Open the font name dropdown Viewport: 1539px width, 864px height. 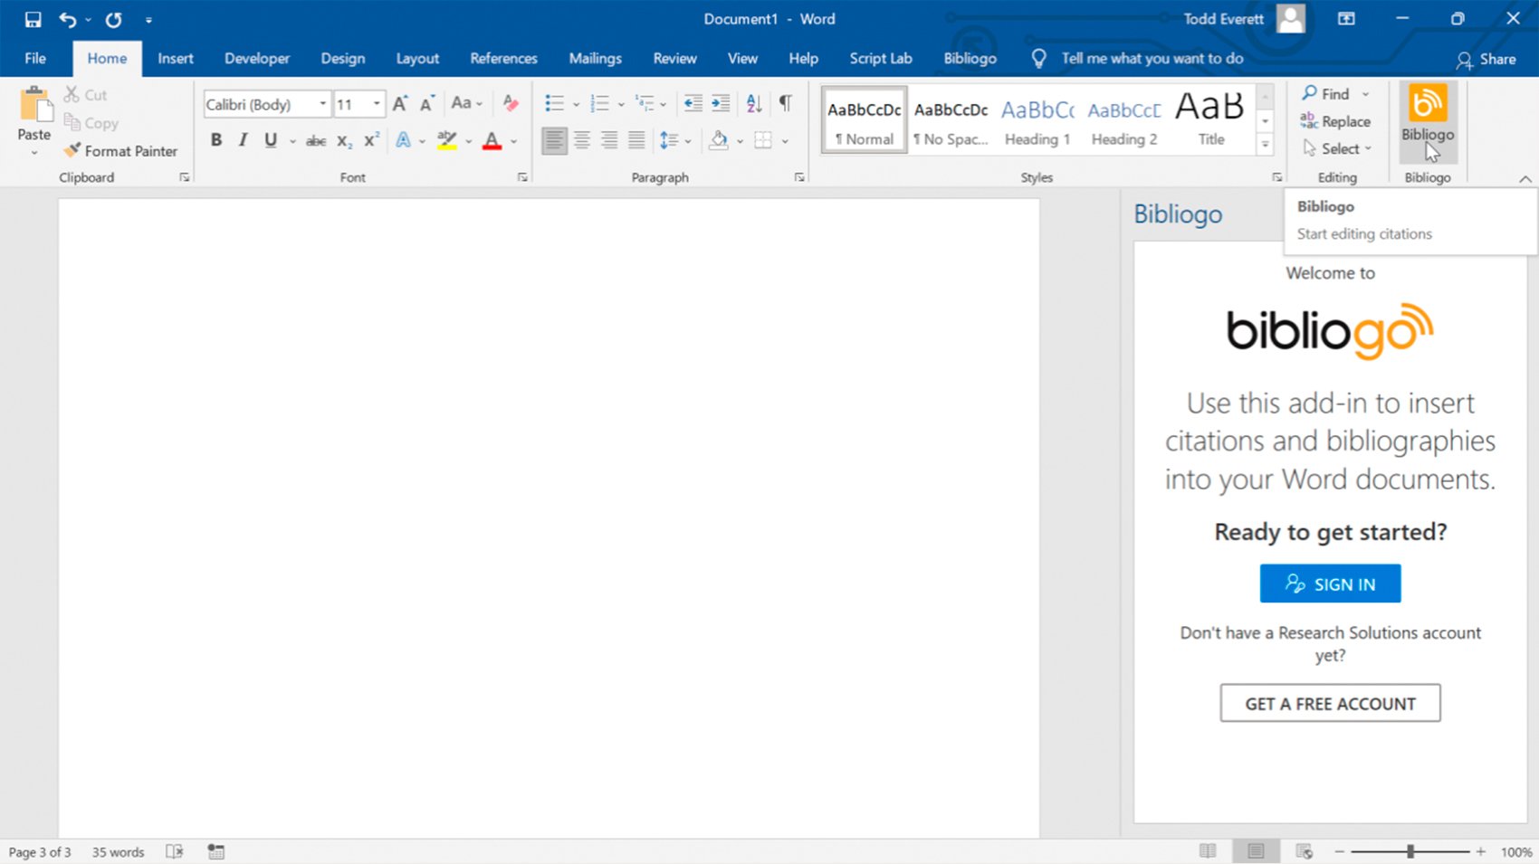pos(323,104)
